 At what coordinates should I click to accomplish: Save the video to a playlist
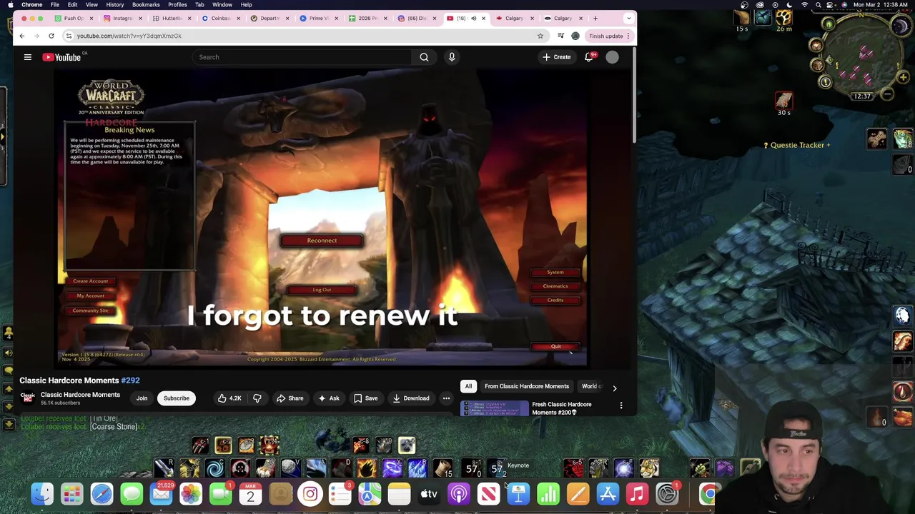[366, 398]
